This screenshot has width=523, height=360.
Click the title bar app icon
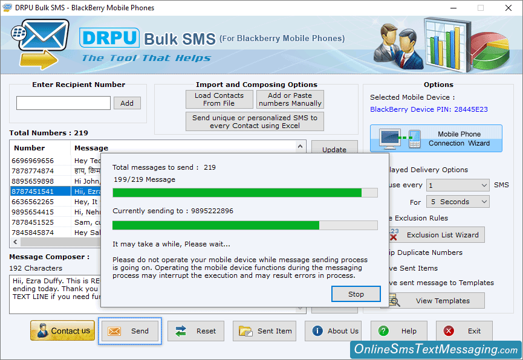tap(7, 7)
